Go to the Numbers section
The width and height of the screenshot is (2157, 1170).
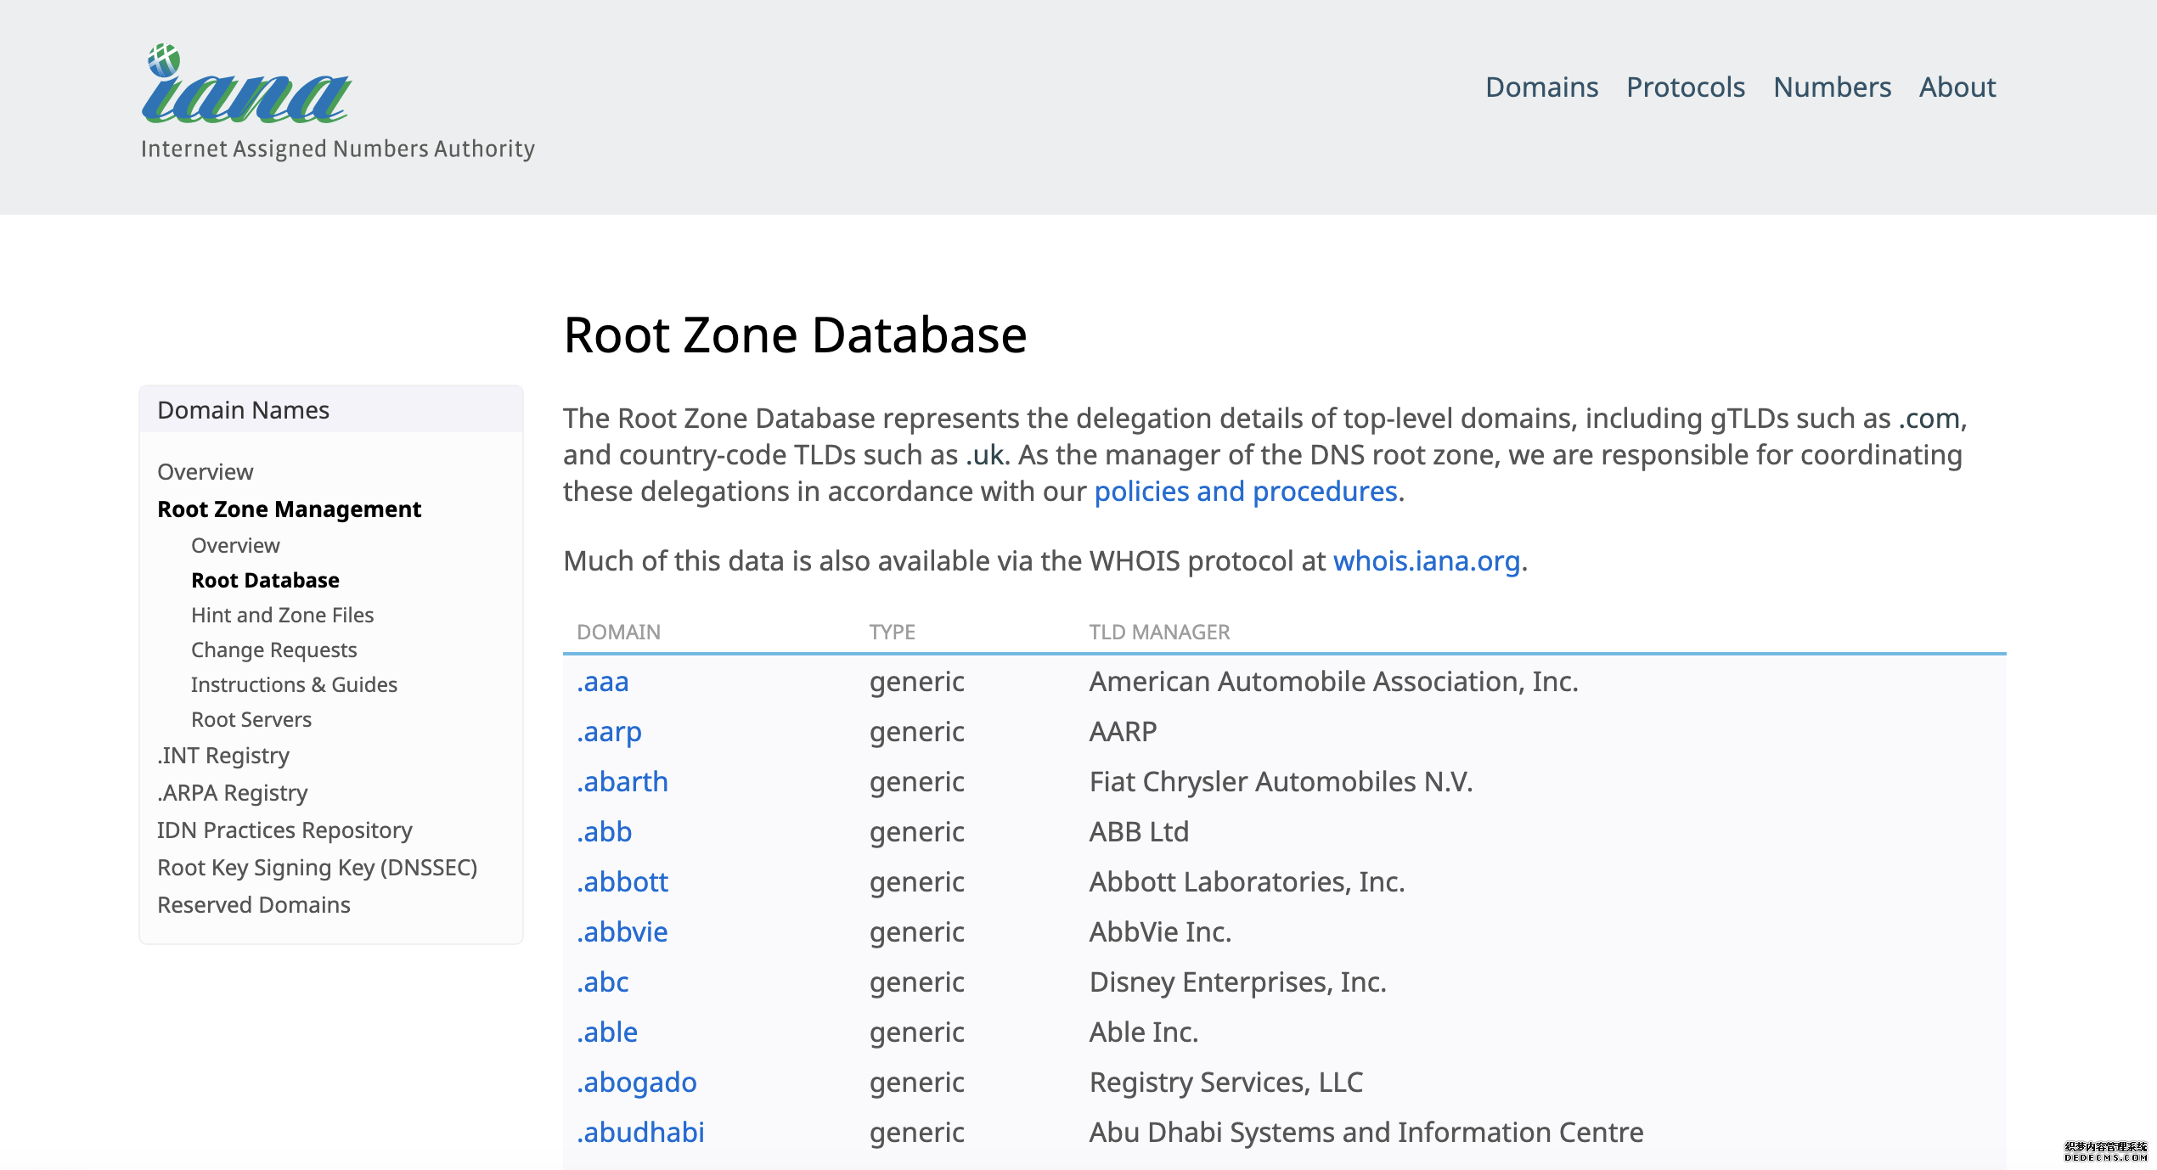coord(1832,87)
